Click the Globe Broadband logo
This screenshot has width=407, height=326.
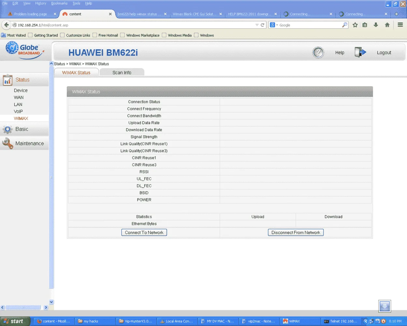tap(25, 50)
